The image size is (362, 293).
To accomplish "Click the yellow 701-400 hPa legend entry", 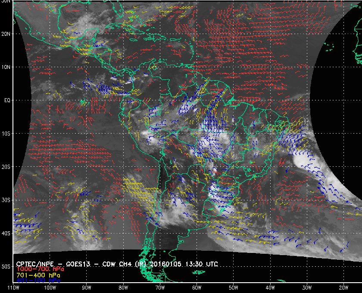I will coord(38,275).
